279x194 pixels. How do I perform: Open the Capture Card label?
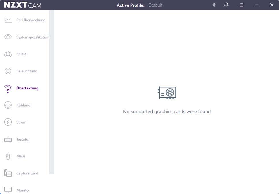click(27, 173)
